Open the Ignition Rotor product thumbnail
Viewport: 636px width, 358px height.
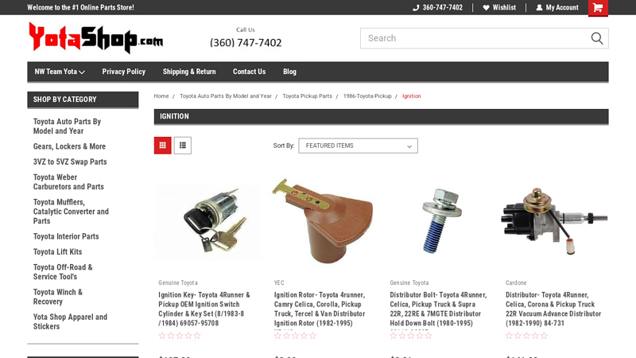[x=323, y=221]
